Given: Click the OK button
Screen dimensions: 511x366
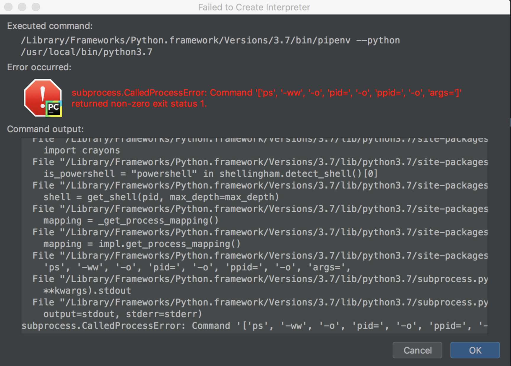Looking at the screenshot, I should (x=475, y=350).
